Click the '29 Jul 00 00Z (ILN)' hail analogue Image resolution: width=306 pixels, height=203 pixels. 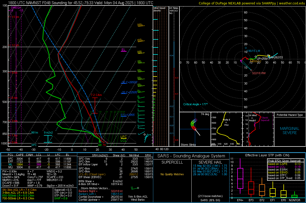(x=210, y=174)
